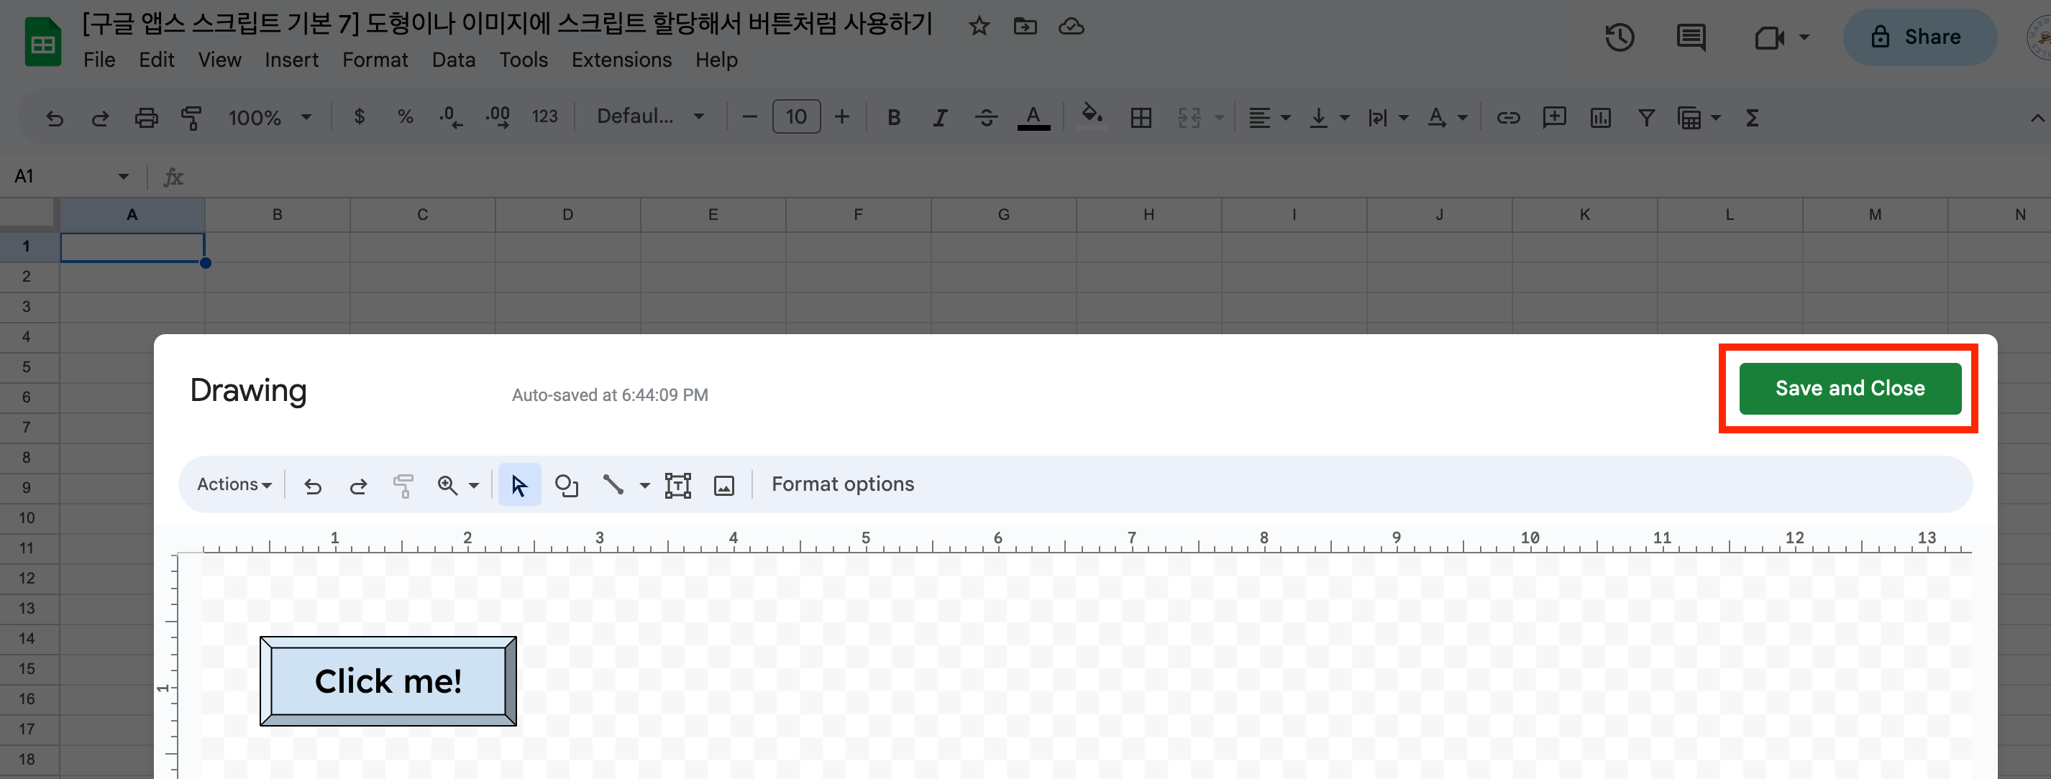Select the Line tool in Drawing
Image resolution: width=2051 pixels, height=779 pixels.
coord(612,484)
